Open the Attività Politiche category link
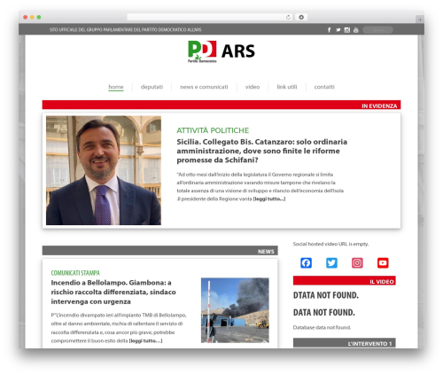Image resolution: width=443 pixels, height=375 pixels. 213,130
